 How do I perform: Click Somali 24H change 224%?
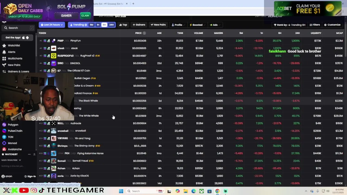click(296, 161)
